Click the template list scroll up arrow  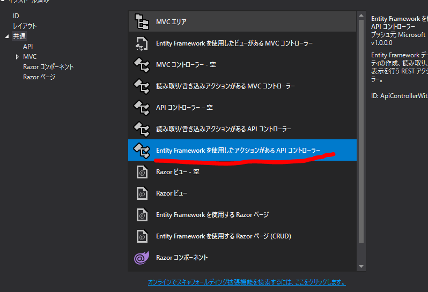361,16
